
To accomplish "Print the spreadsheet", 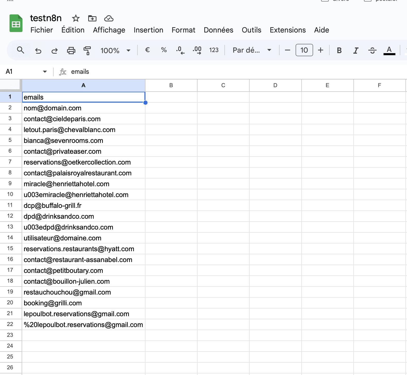I will click(x=71, y=50).
